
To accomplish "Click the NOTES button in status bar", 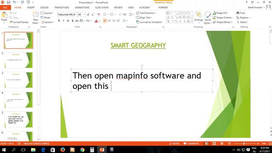I will coord(174,144).
